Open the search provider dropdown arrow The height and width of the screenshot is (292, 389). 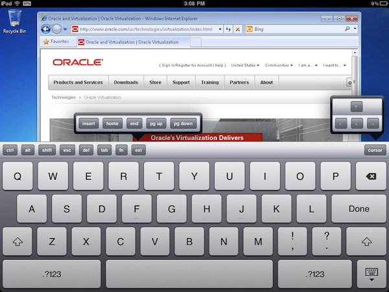(355, 29)
